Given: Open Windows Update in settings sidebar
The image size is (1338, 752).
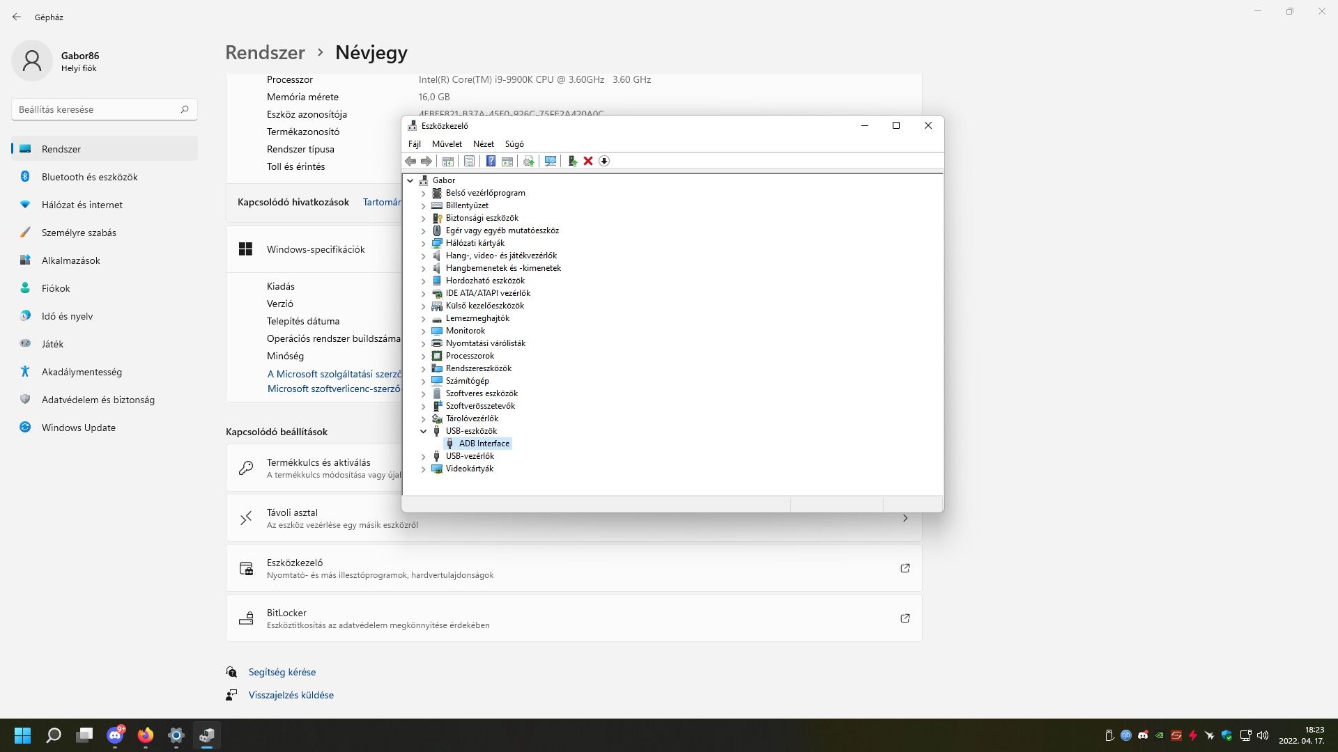Looking at the screenshot, I should 78,428.
